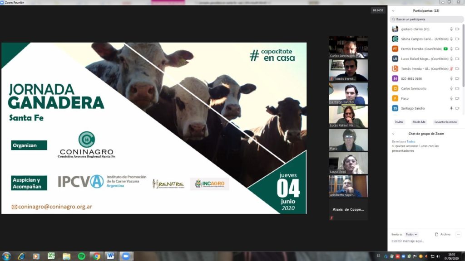This screenshot has height=261, width=465.
Task: Open the chat more options ellipsis
Action: click(x=458, y=234)
